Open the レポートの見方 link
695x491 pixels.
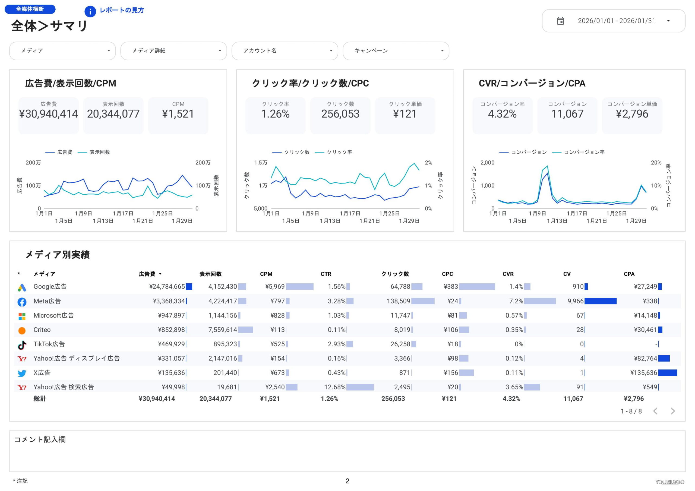(122, 10)
